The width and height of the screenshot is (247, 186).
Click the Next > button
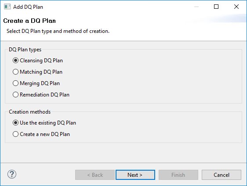[x=135, y=175]
